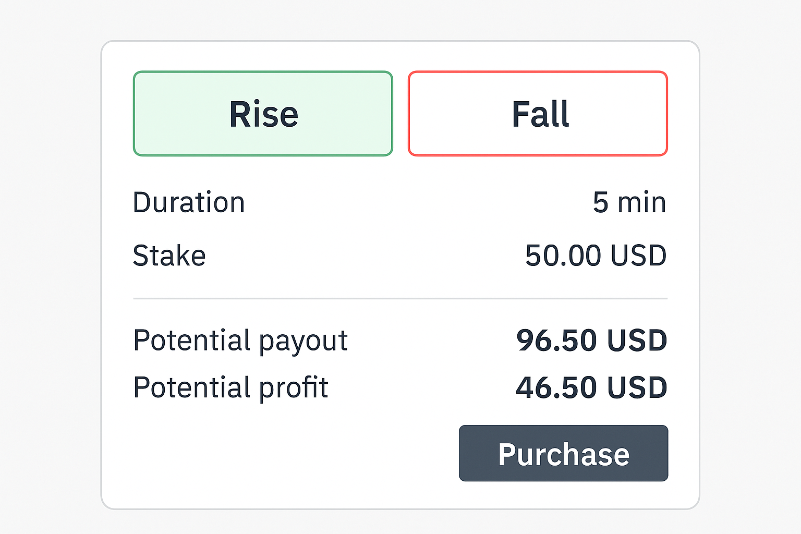Click the Stake label

click(169, 255)
